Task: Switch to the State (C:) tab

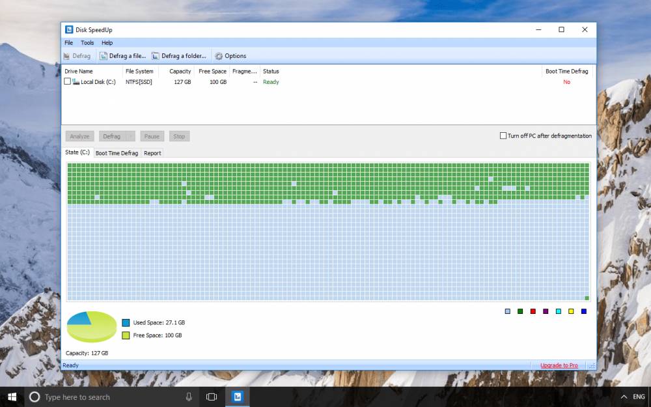Action: [77, 152]
